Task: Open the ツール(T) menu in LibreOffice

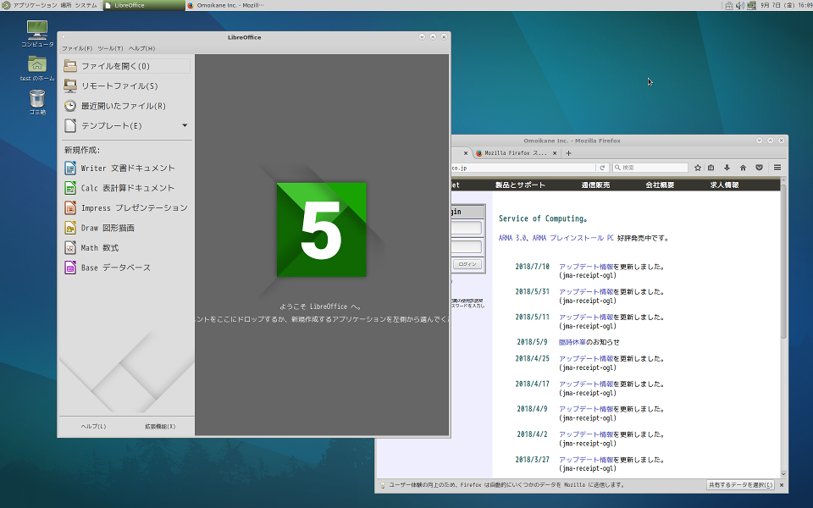Action: click(110, 48)
